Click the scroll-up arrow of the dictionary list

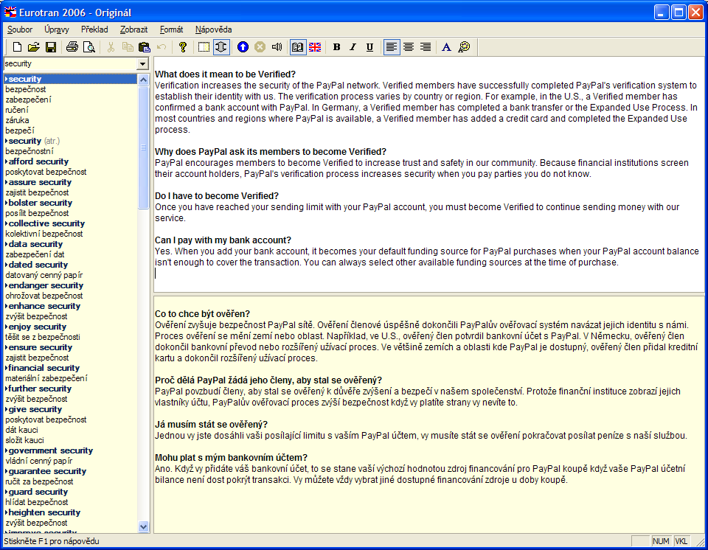(x=144, y=80)
